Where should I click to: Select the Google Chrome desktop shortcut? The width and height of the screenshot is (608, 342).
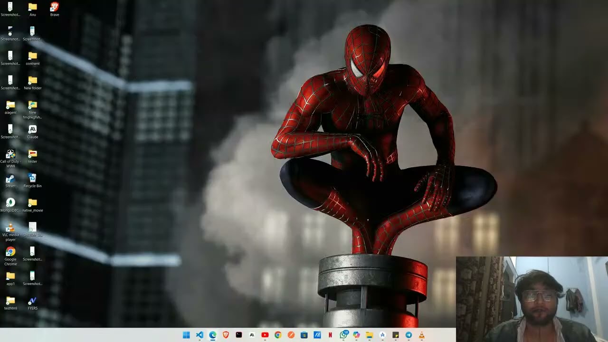(x=10, y=256)
